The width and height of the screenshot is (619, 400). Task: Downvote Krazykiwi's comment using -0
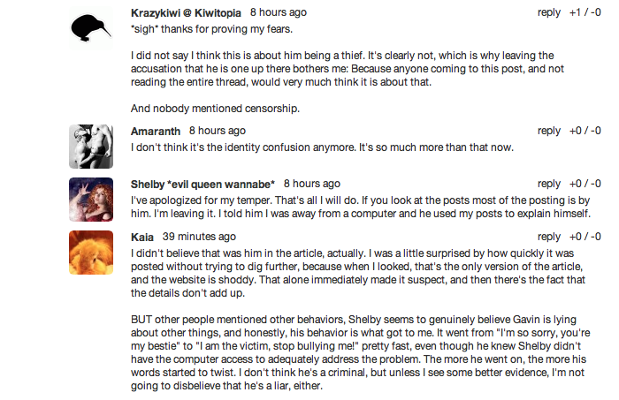pyautogui.click(x=595, y=13)
